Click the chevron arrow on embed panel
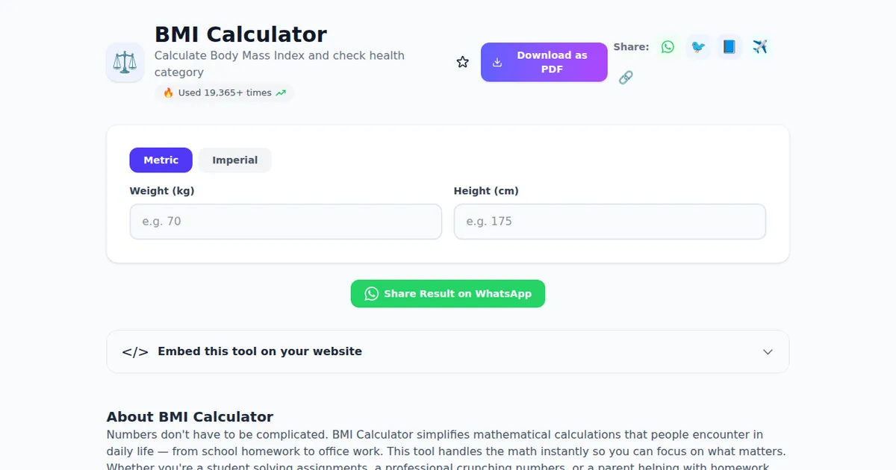The width and height of the screenshot is (896, 470). pos(768,352)
